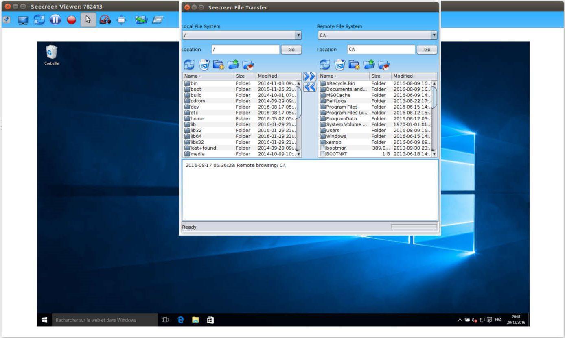Go to home folder in local panel

coord(248,65)
